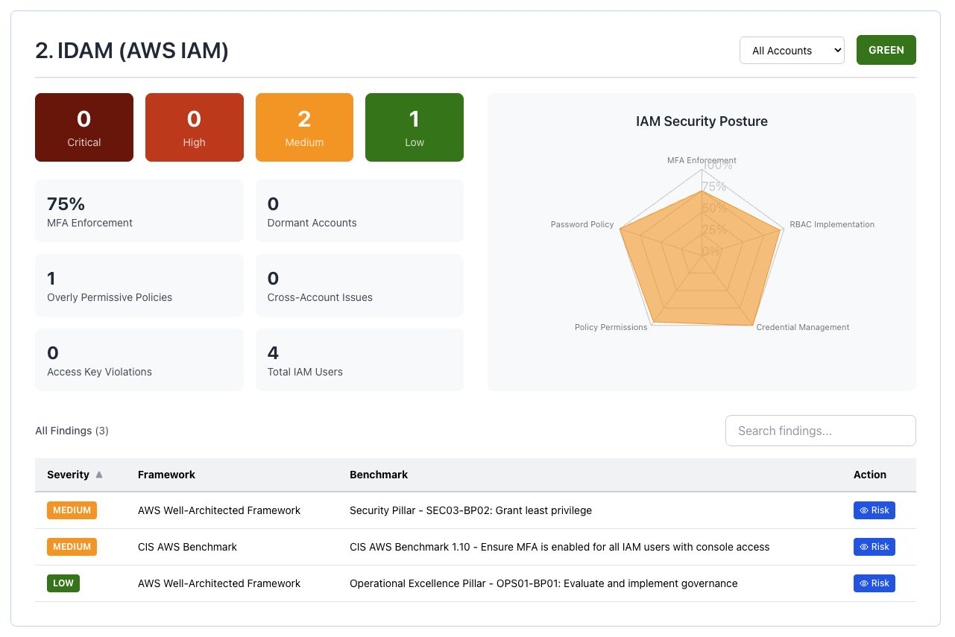955x637 pixels.
Task: Open the All Accounts dropdown
Action: pyautogui.click(x=792, y=50)
